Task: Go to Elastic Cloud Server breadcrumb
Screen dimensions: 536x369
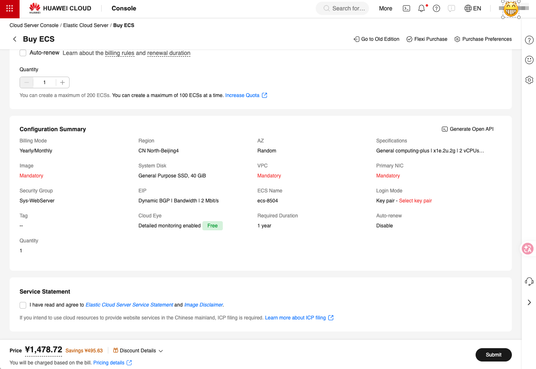Action: coord(86,25)
